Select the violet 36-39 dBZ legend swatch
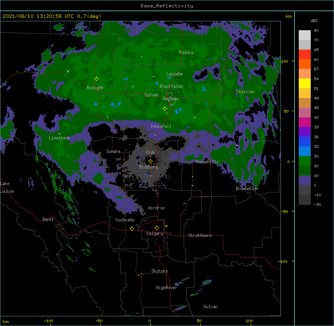This screenshot has width=334, height=326. tap(305, 132)
